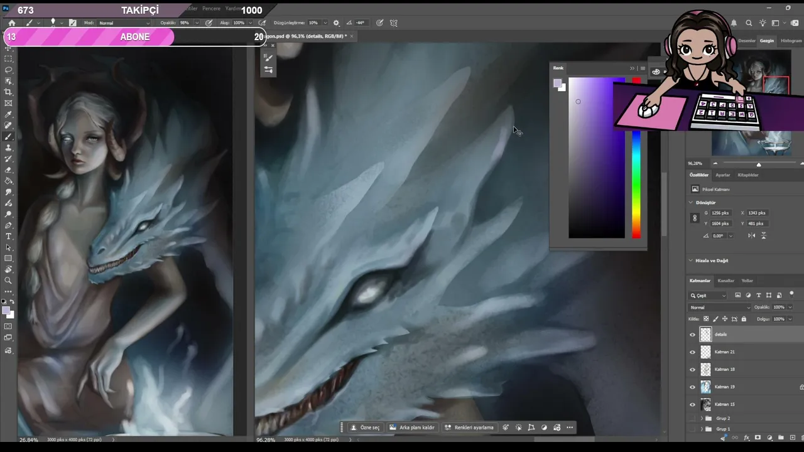
Task: Click the Remove Background button
Action: point(412,428)
